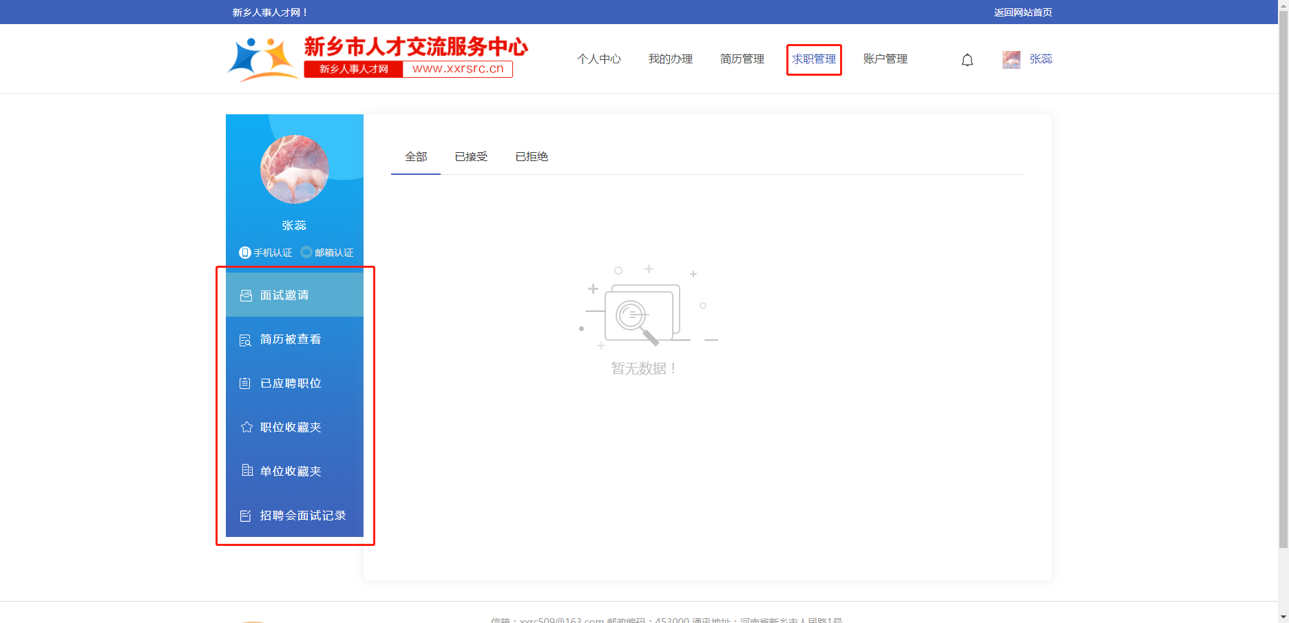Click the 单位收藏夹 building icon
This screenshot has width=1289, height=623.
(247, 471)
